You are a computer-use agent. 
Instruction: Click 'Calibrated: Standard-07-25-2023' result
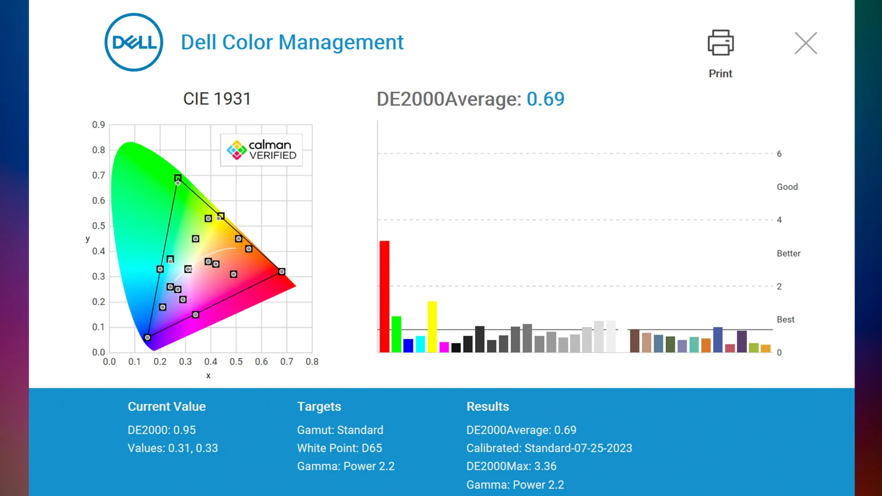(549, 448)
